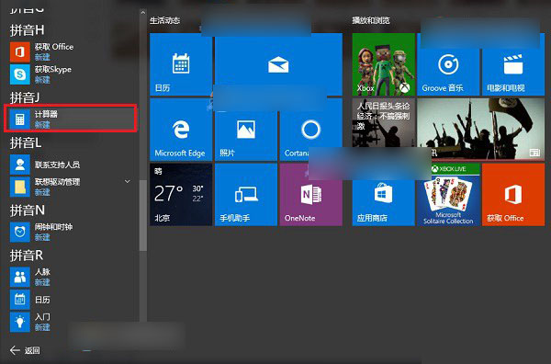Image resolution: width=551 pixels, height=364 pixels.
Task: Select the 入门 text label
Action: click(42, 317)
